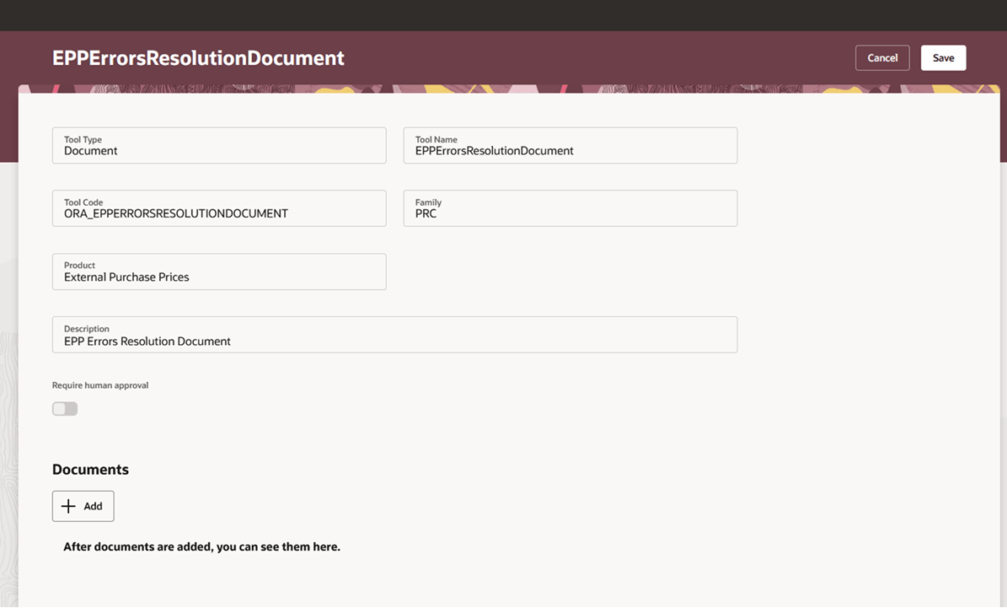
Task: Click the Cancel button
Action: coord(881,58)
